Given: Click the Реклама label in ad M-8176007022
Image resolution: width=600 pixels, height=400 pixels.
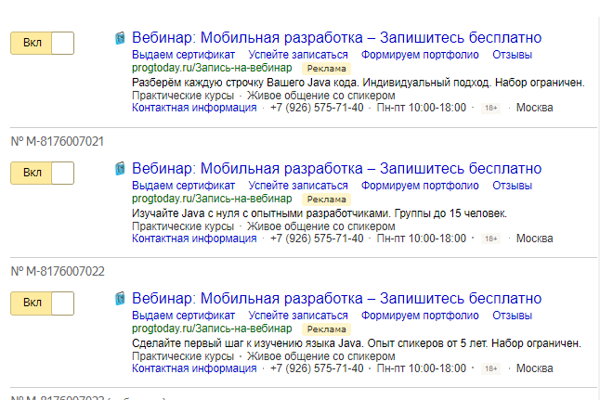Looking at the screenshot, I should click(x=326, y=329).
